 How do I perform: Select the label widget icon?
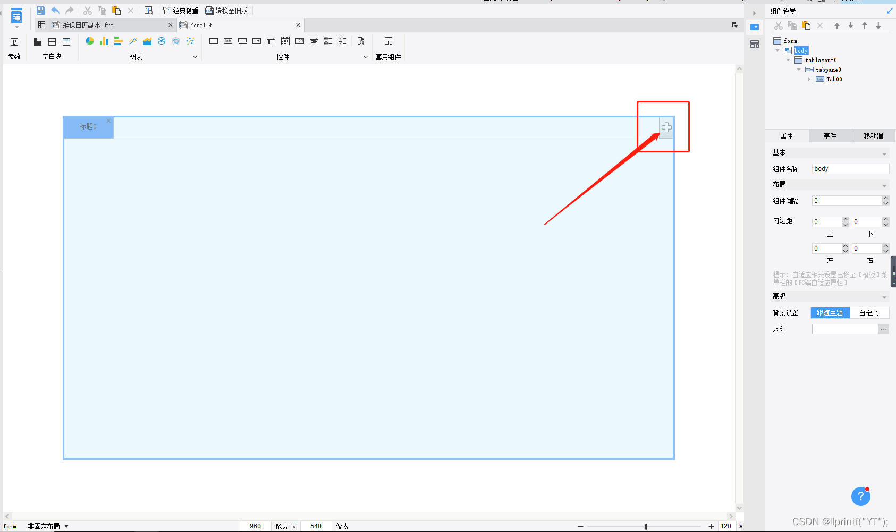point(228,41)
